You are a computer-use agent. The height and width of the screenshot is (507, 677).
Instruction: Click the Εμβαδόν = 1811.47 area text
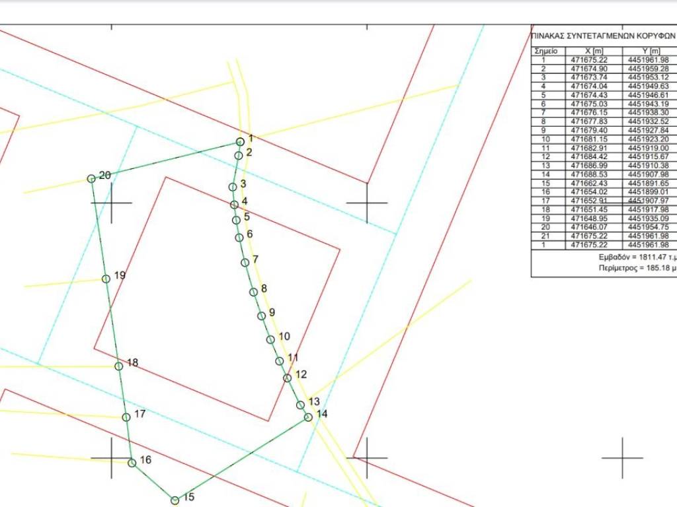(x=636, y=256)
